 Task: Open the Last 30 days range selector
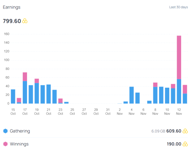tap(178, 7)
